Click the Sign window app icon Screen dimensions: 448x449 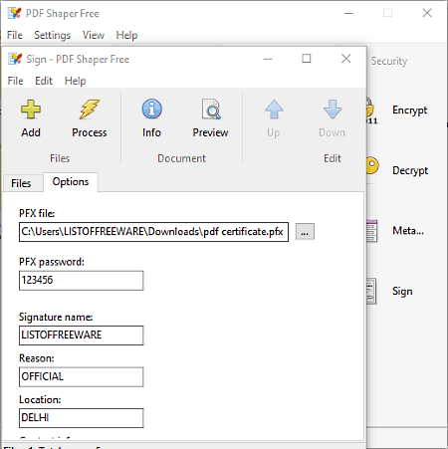15,59
